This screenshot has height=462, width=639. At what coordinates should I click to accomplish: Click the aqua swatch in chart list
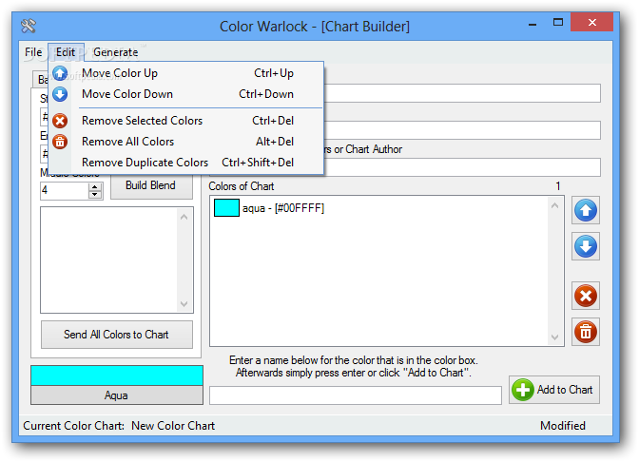tap(226, 208)
